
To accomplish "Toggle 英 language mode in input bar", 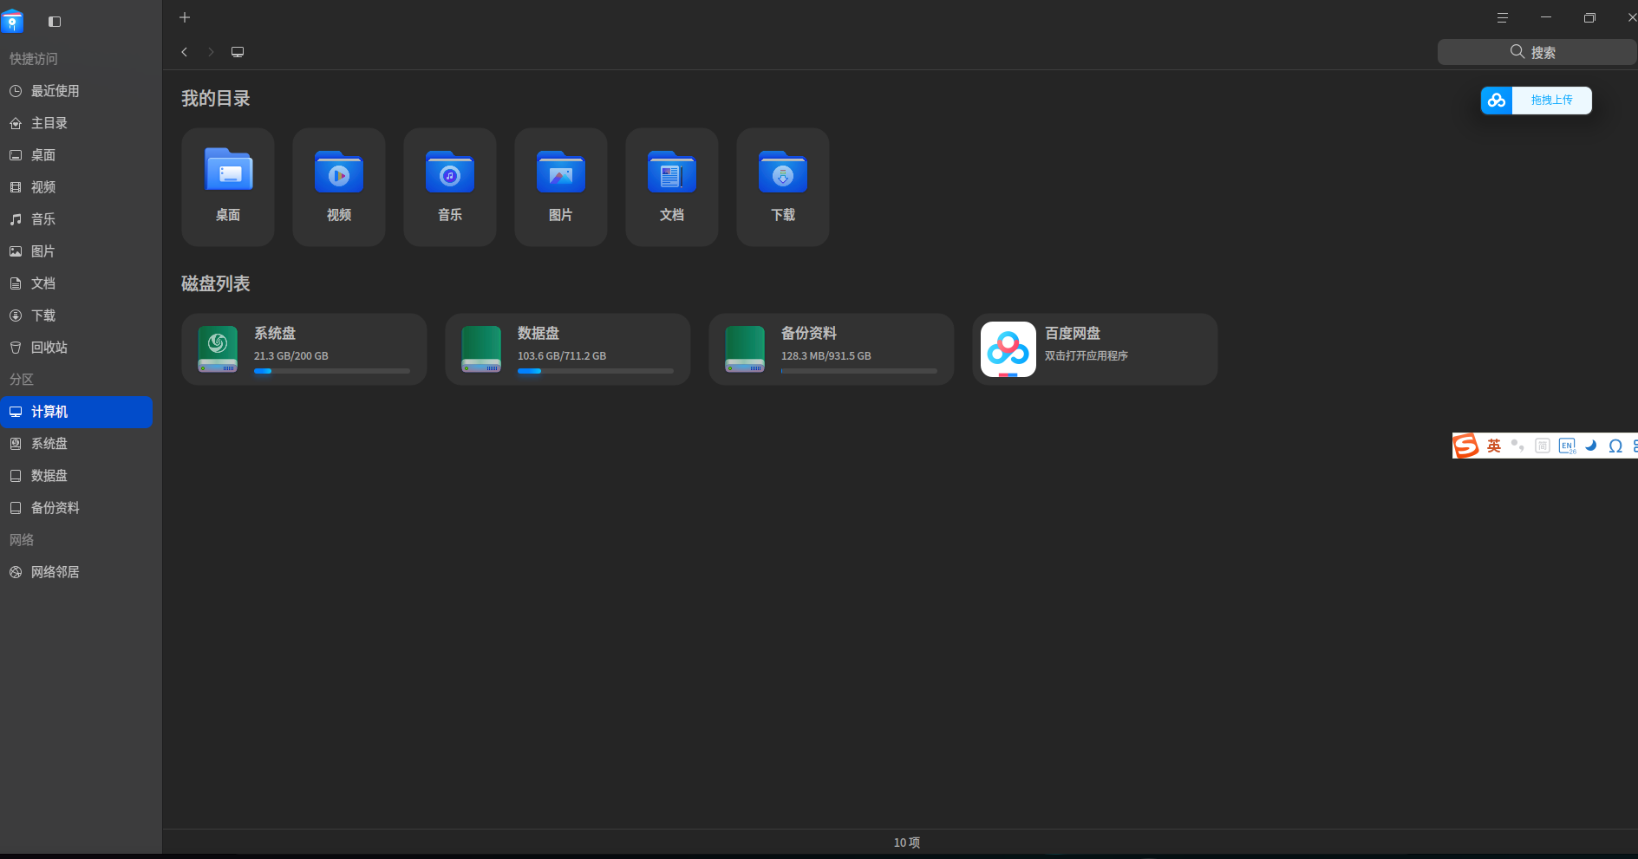I will click(x=1494, y=446).
